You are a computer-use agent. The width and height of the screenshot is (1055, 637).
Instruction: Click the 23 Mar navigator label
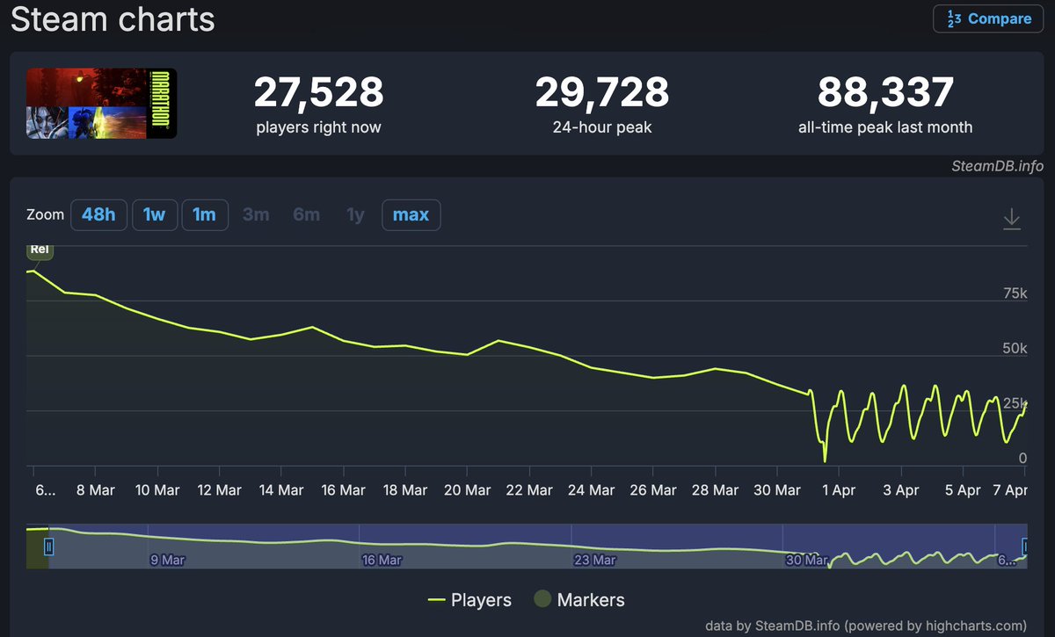[594, 559]
